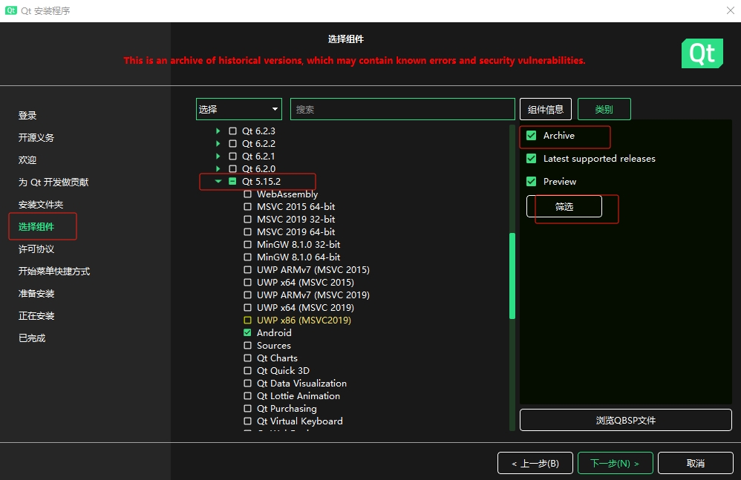Image resolution: width=741 pixels, height=480 pixels.
Task: Check MinGW 8.1.0 32-bit
Action: point(247,245)
